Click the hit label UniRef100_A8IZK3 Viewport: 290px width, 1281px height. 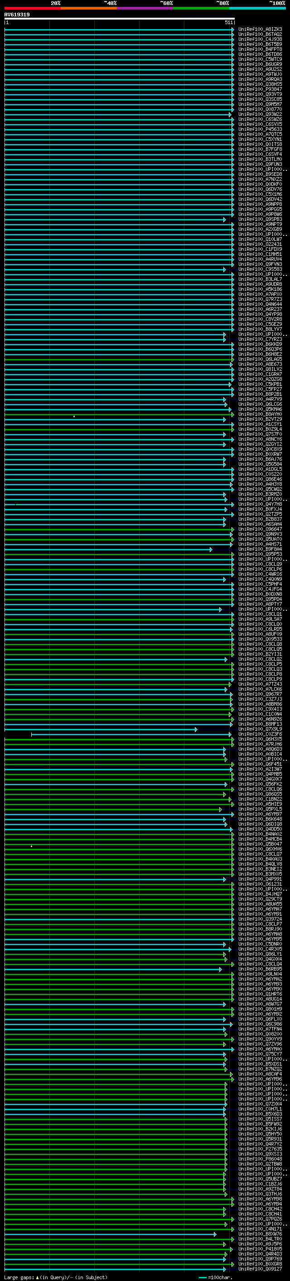coord(260,30)
